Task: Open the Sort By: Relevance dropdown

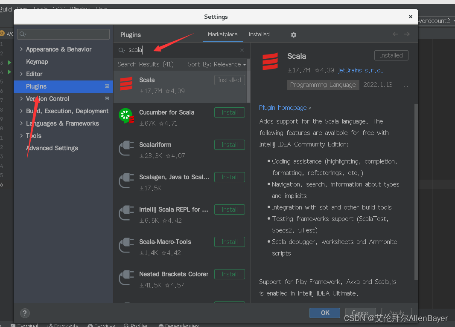Action: click(217, 64)
